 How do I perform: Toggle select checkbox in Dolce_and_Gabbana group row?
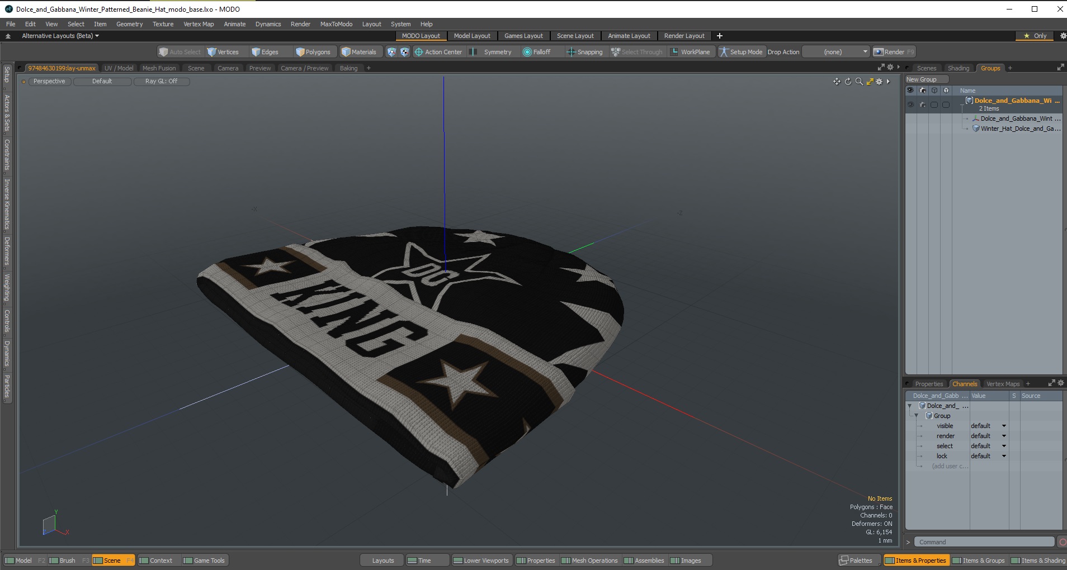pyautogui.click(x=934, y=104)
